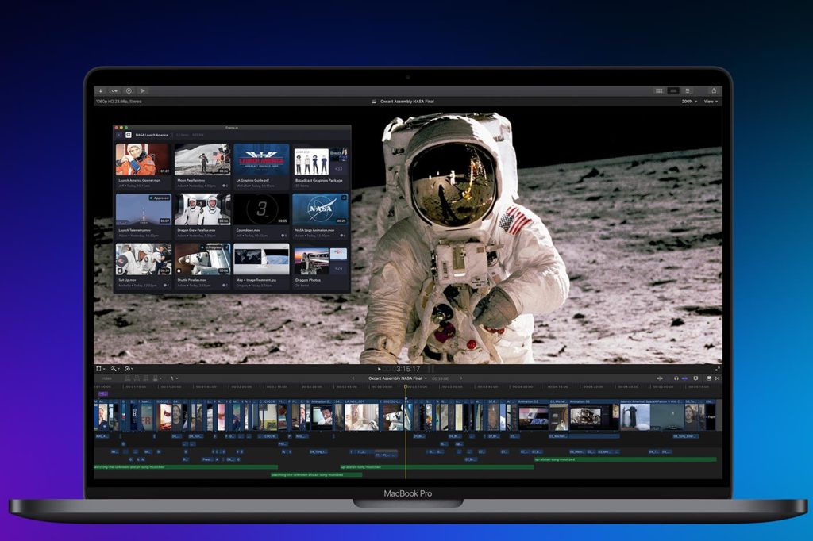Go forward in timeline history
The height and width of the screenshot is (541, 813).
[461, 378]
